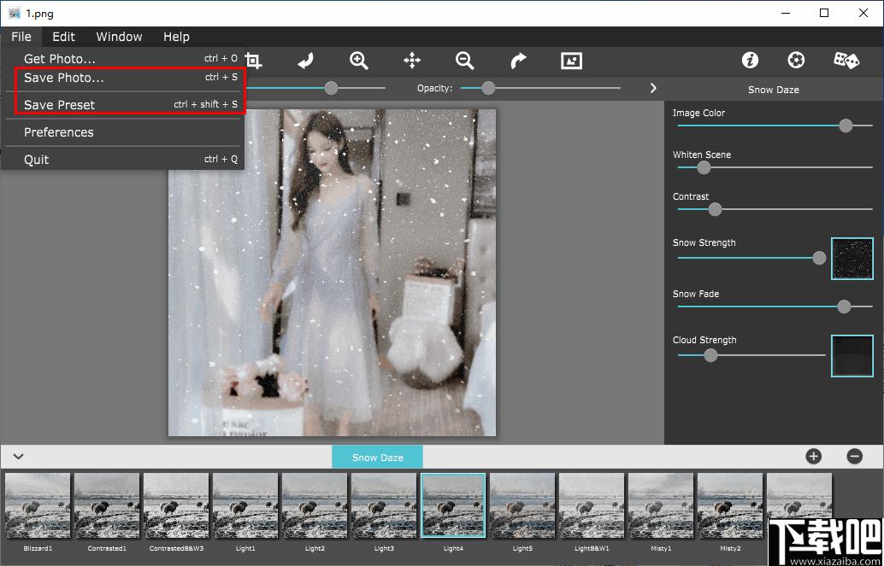Open the Edit menu

[64, 37]
